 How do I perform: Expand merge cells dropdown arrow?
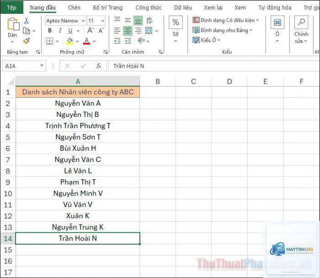point(156,31)
